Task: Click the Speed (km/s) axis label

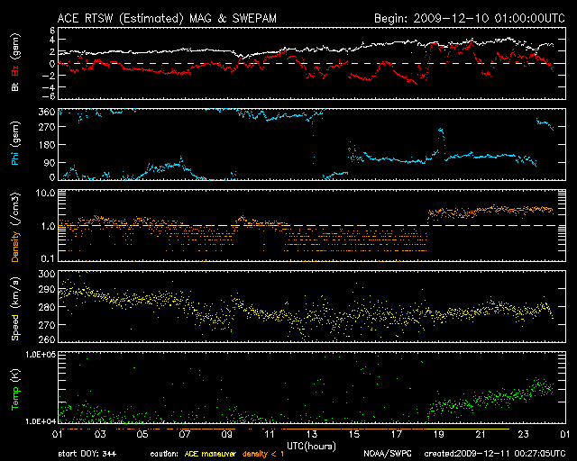Action: 15,307
